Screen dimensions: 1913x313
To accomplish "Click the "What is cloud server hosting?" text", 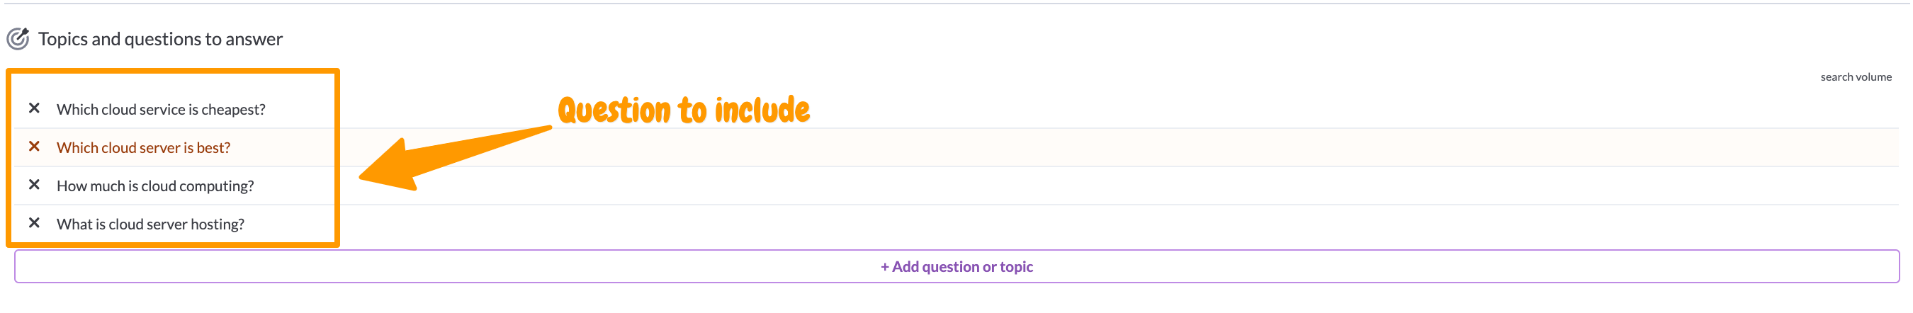I will (150, 224).
